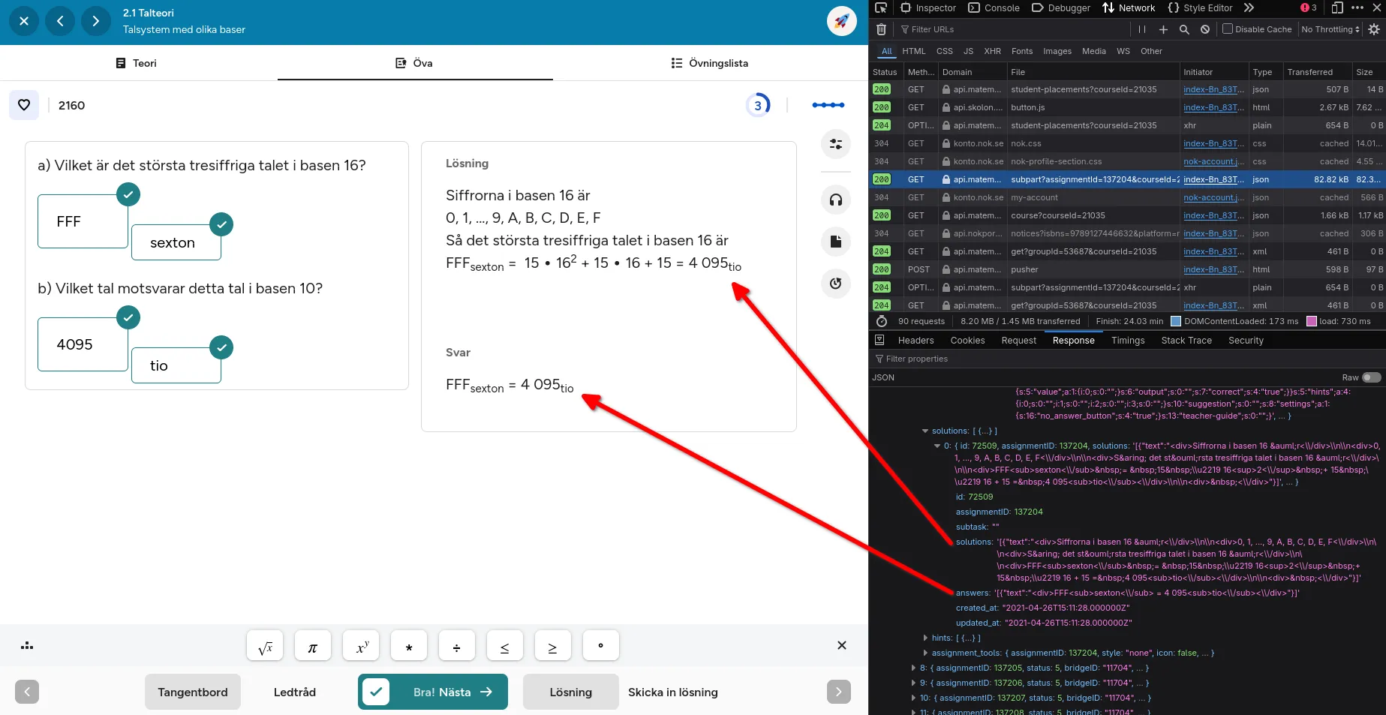Click the rocket avatar icon
This screenshot has height=715, width=1386.
[841, 21]
